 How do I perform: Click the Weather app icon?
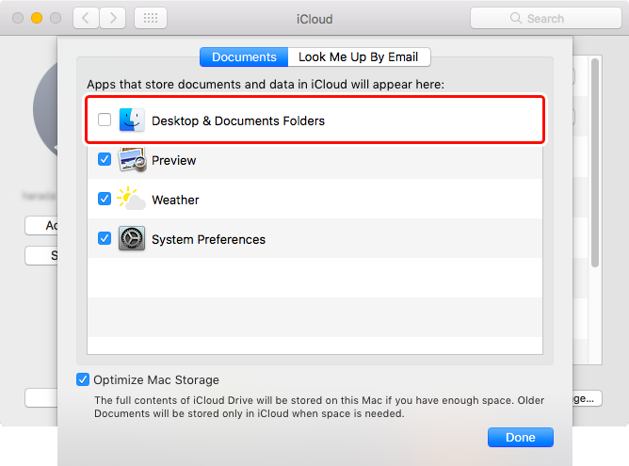pyautogui.click(x=132, y=200)
